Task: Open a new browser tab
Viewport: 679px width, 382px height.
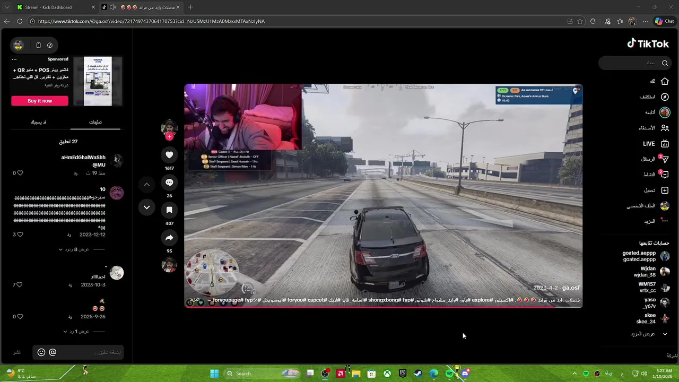Action: (190, 7)
